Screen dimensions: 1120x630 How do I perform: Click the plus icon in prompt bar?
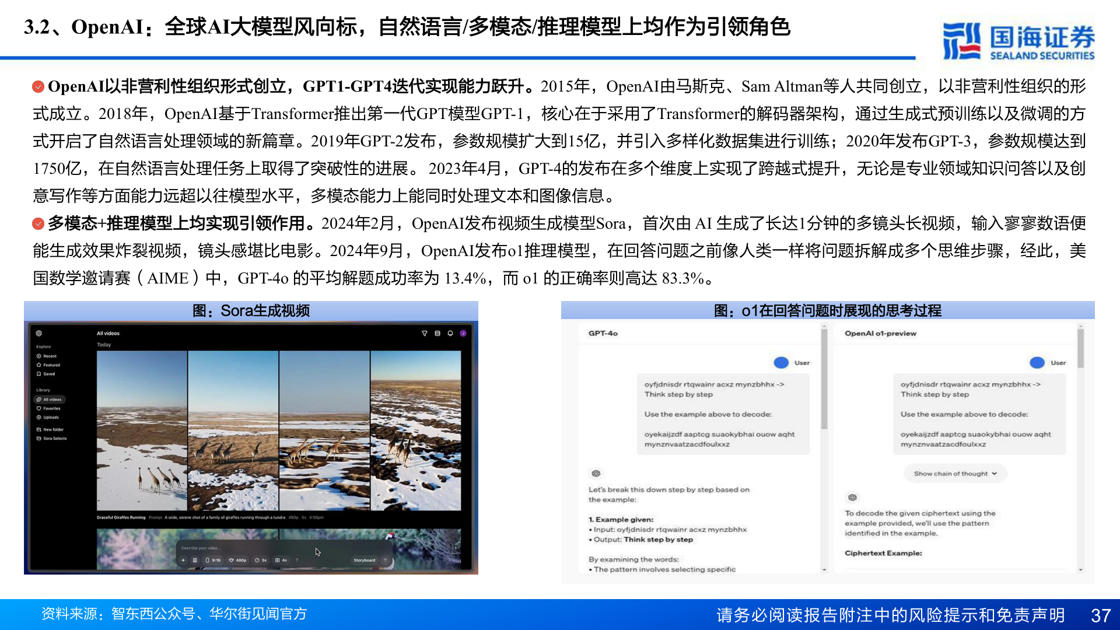pyautogui.click(x=183, y=560)
